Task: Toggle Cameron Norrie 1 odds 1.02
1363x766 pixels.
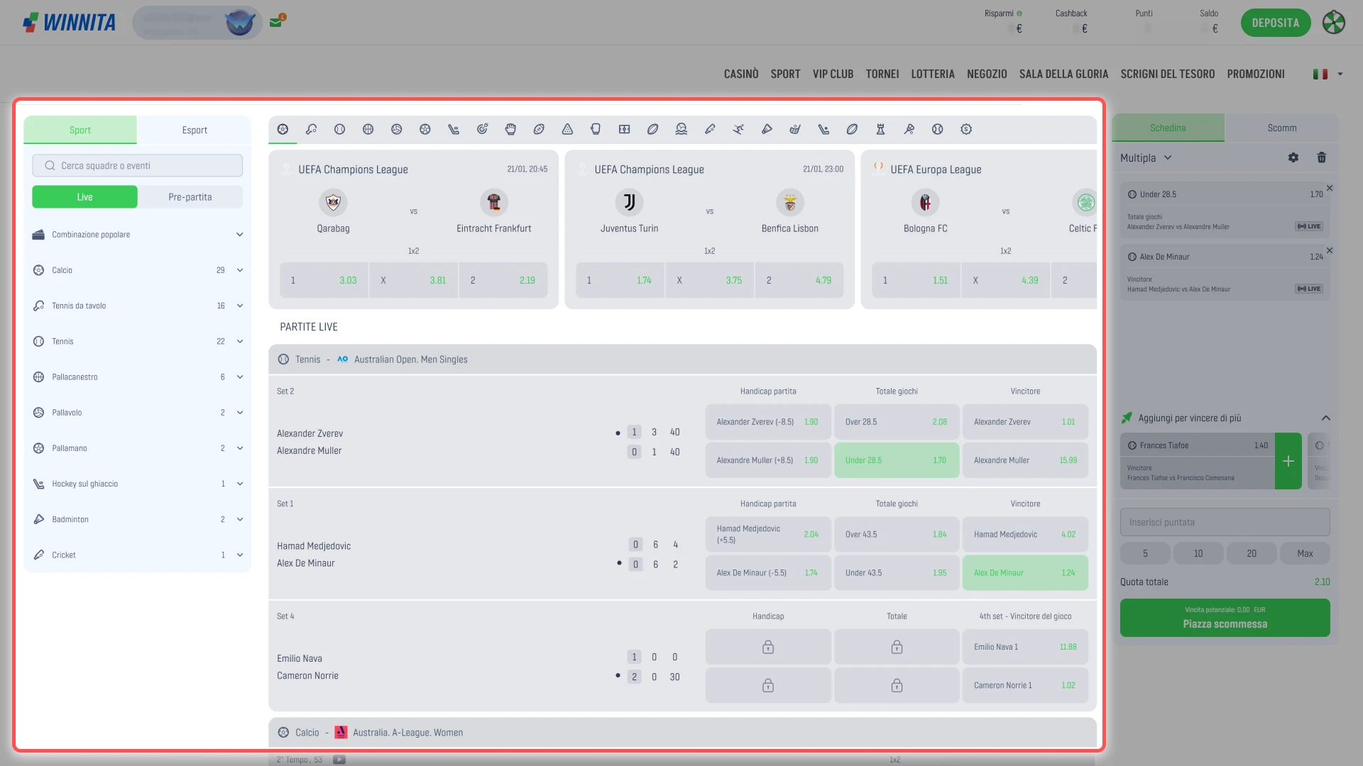Action: click(1025, 686)
